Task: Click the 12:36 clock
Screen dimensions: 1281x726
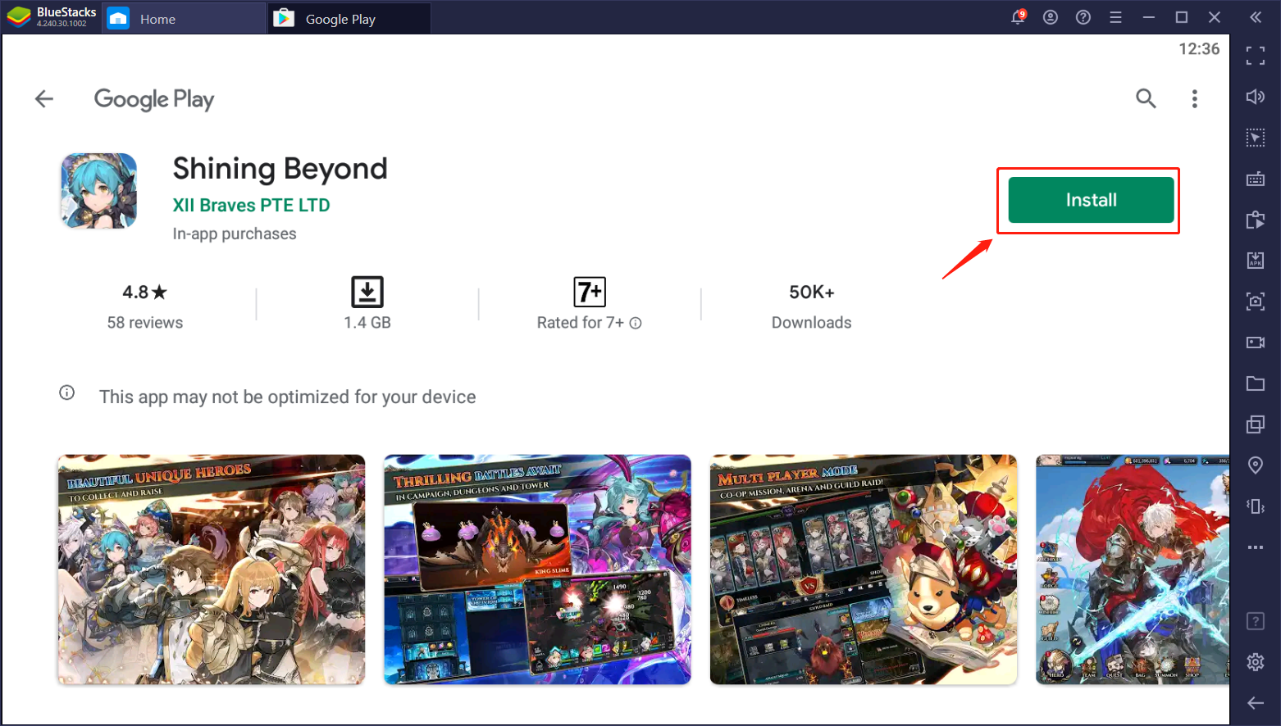Action: tap(1199, 49)
